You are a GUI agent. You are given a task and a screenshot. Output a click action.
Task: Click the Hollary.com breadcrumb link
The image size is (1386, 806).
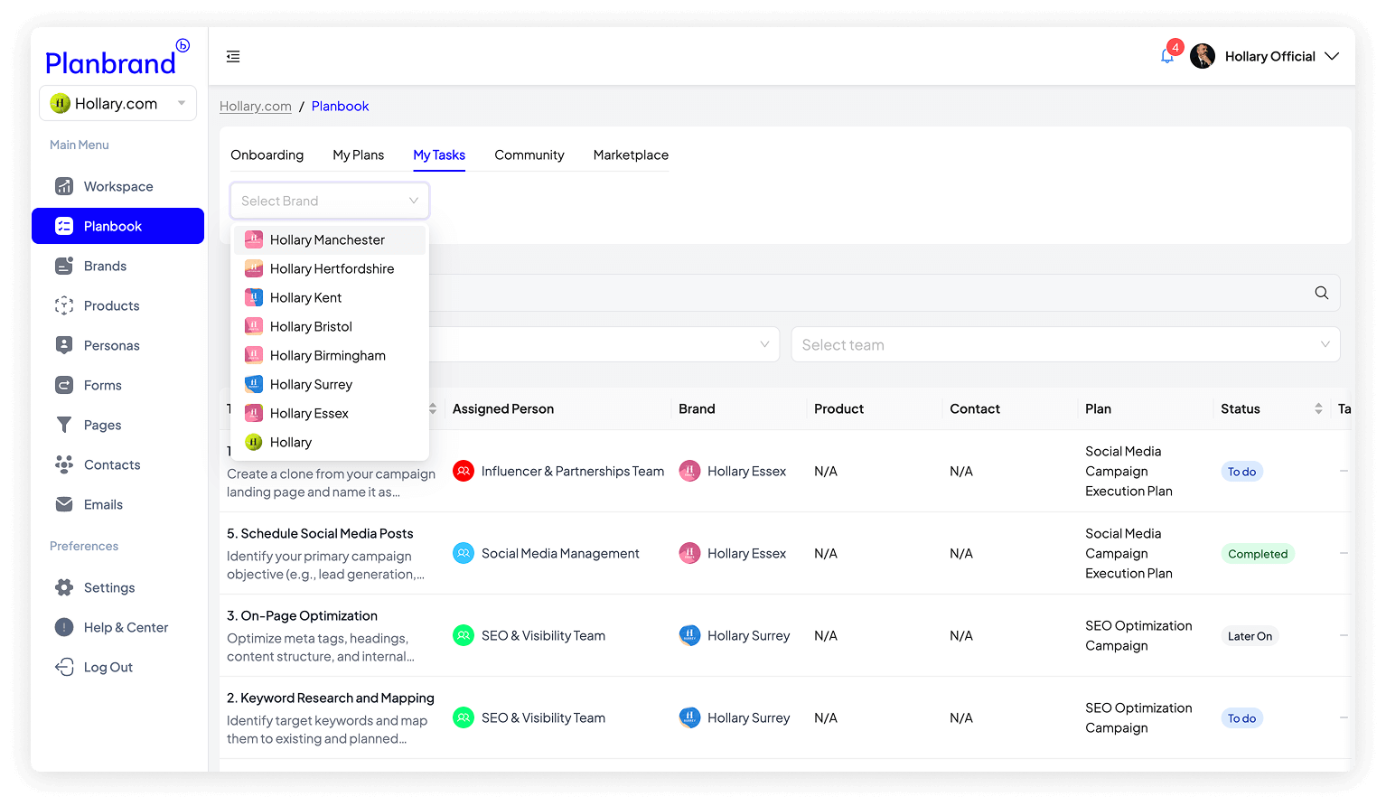(256, 107)
